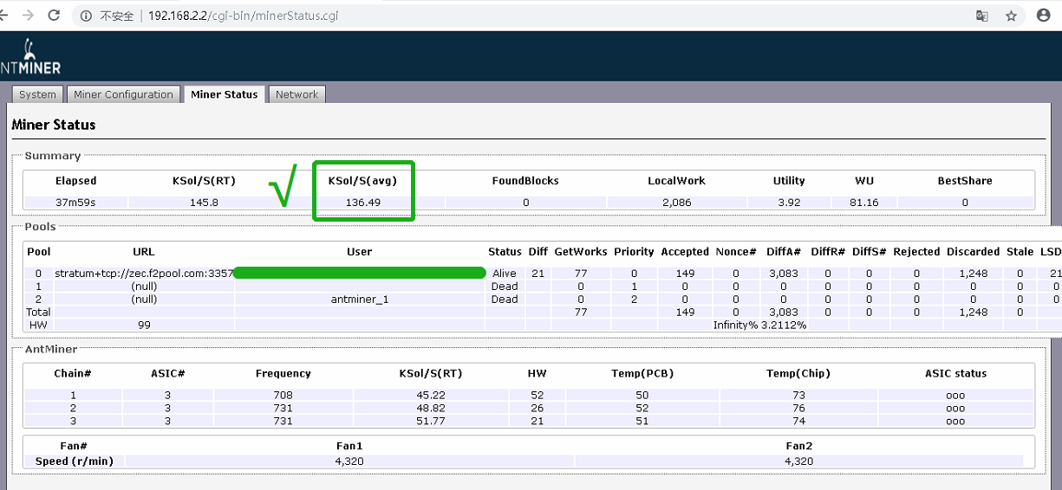This screenshot has width=1062, height=490.
Task: Click the Fan1 speed value
Action: tap(349, 461)
